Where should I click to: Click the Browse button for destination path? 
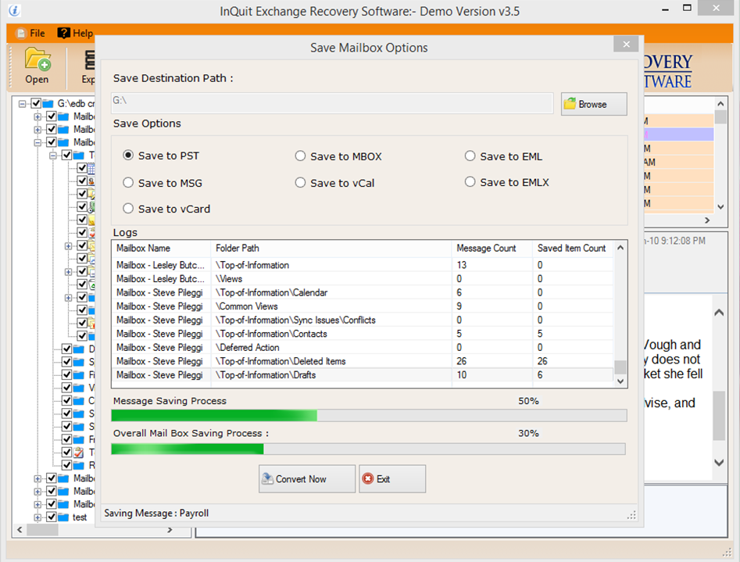(593, 103)
